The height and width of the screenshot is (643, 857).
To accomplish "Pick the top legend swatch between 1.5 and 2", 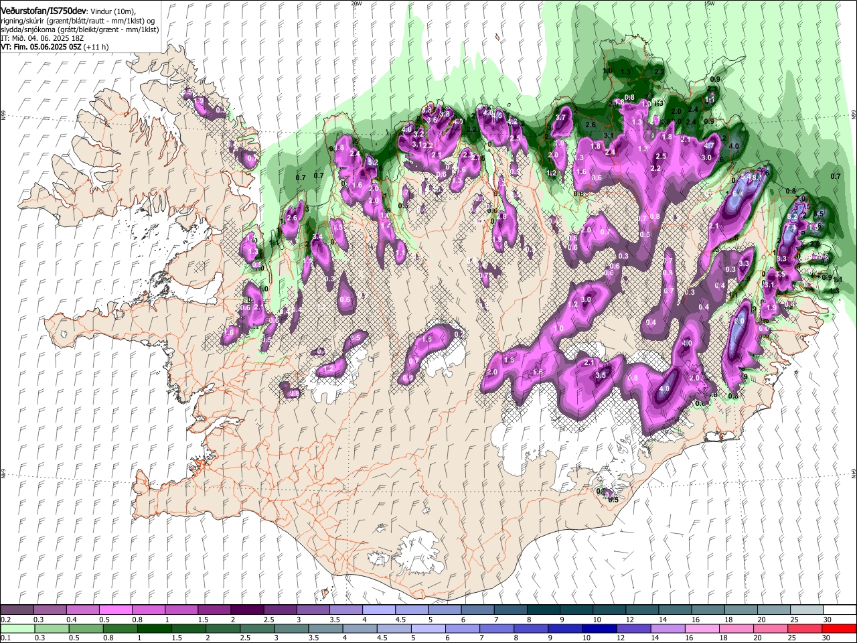I will pos(214,610).
